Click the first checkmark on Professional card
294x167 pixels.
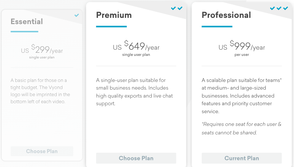coord(272,8)
